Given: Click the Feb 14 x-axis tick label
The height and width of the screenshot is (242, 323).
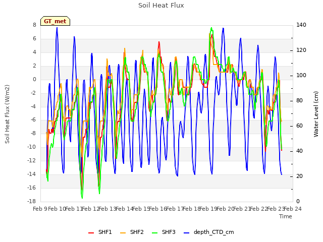Looking at the screenshot, I should tap(125, 209).
